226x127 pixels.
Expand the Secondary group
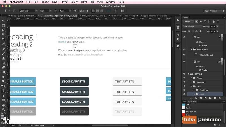click(191, 82)
